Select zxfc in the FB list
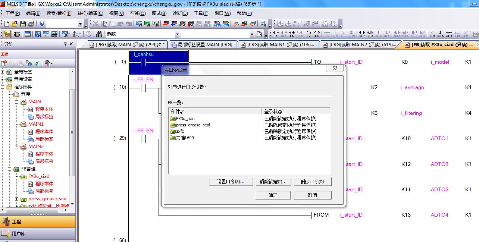Screen dimensions: 479x242 coord(180,131)
